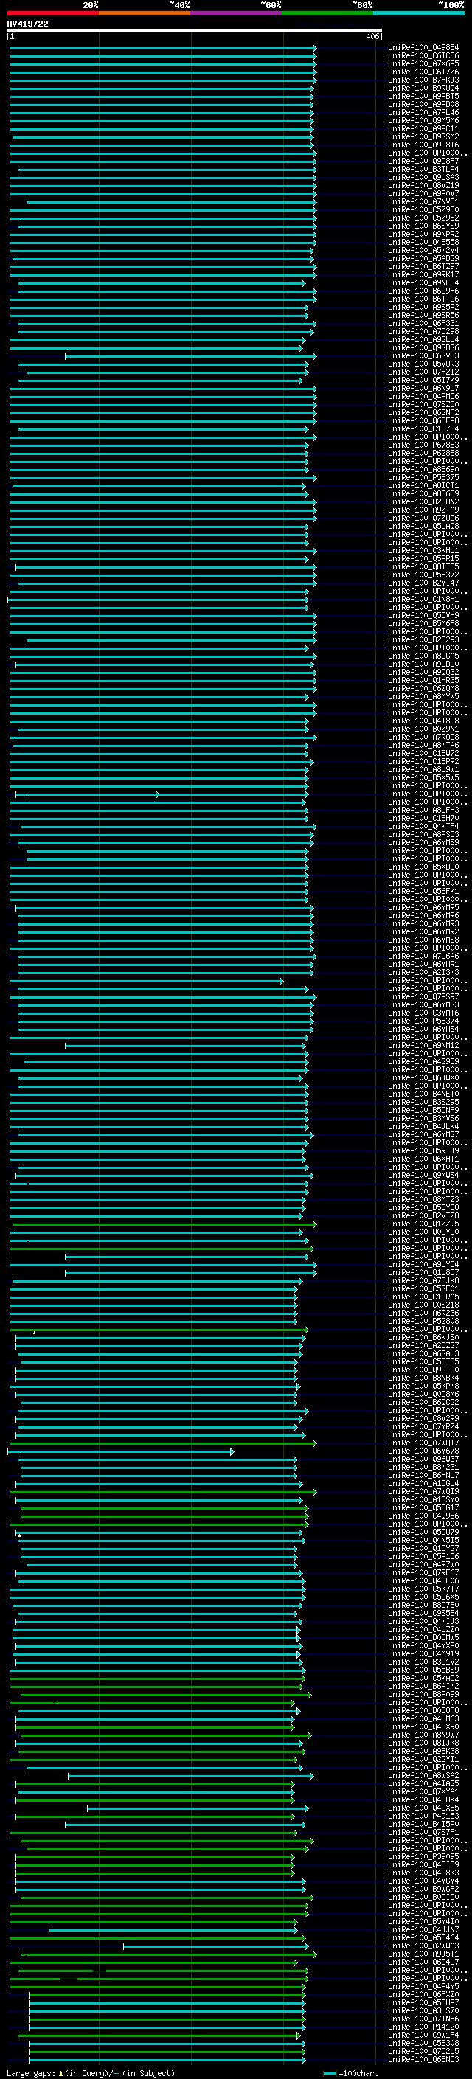Image resolution: width=472 pixels, height=2079 pixels.
Task: Select label UniRef100_Q4P4Y5
Action: pyautogui.click(x=423, y=1986)
